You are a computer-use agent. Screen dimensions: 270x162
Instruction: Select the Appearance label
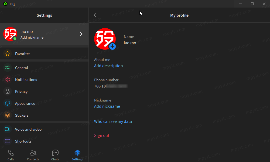[25, 103]
